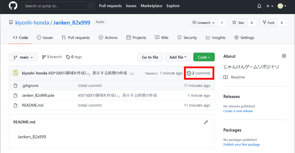295x153 pixels.
Task: Open the Janken_B2x999.pde file
Action: (x=38, y=95)
